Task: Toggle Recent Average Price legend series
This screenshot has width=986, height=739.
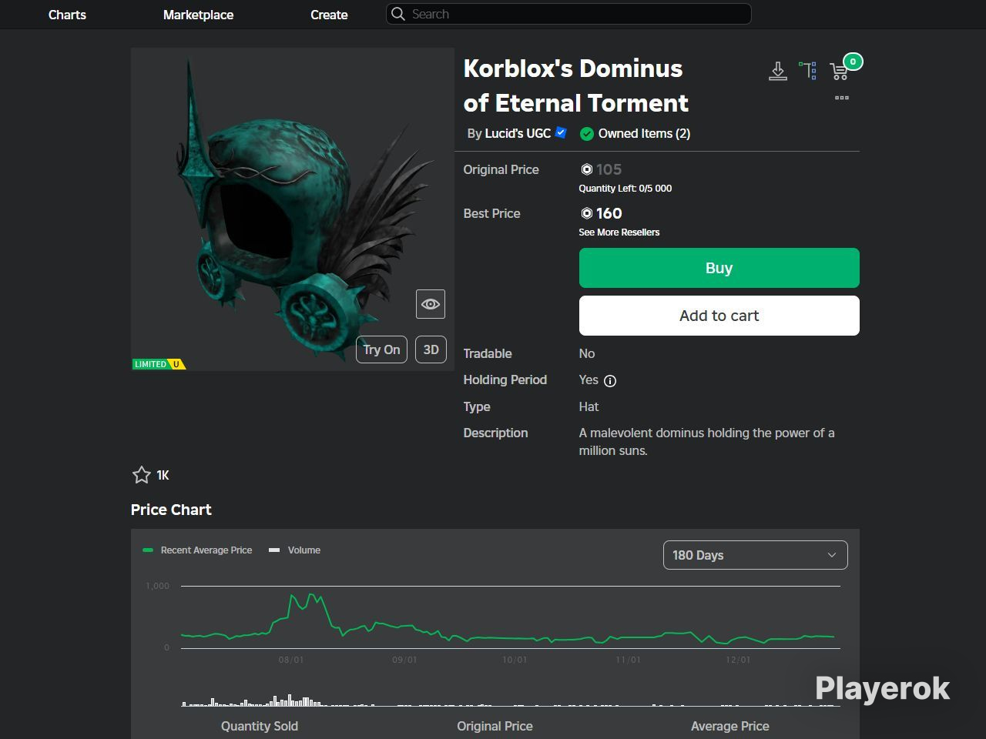Action: [198, 550]
